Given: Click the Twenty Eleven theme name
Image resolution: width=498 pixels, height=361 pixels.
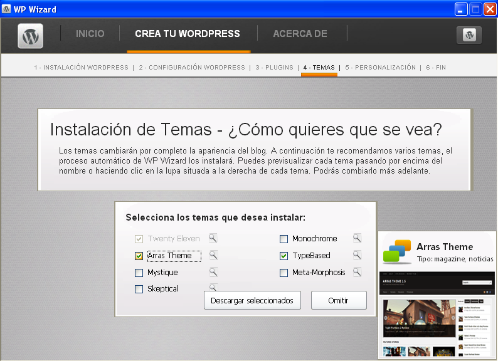Looking at the screenshot, I should coord(174,238).
